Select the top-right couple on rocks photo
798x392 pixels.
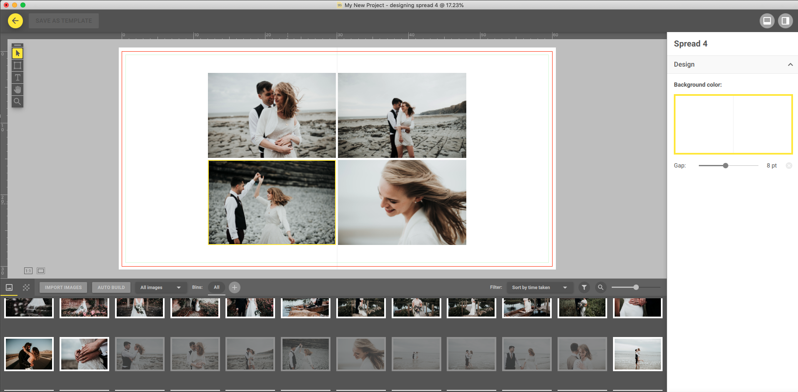point(402,115)
